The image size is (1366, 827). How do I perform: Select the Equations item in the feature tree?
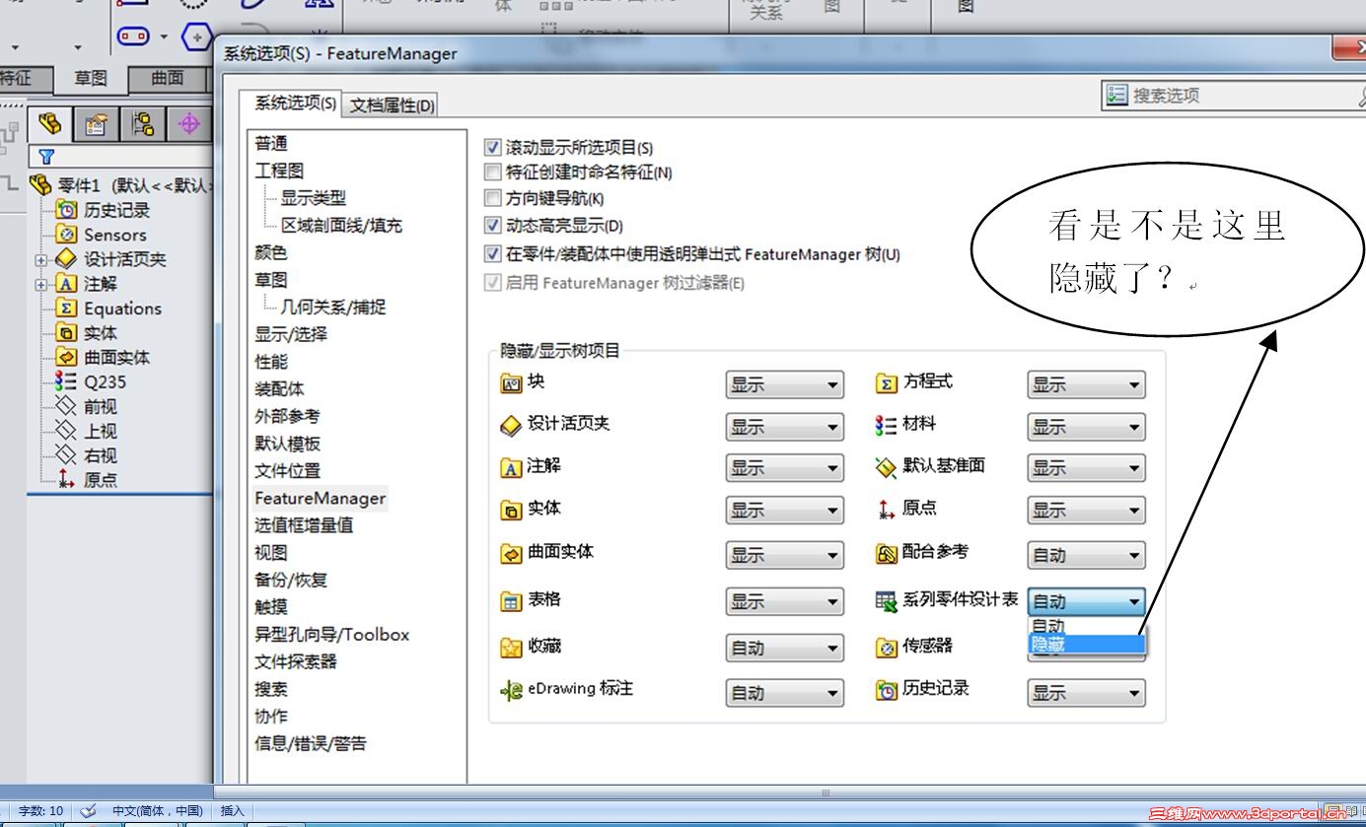pos(108,309)
